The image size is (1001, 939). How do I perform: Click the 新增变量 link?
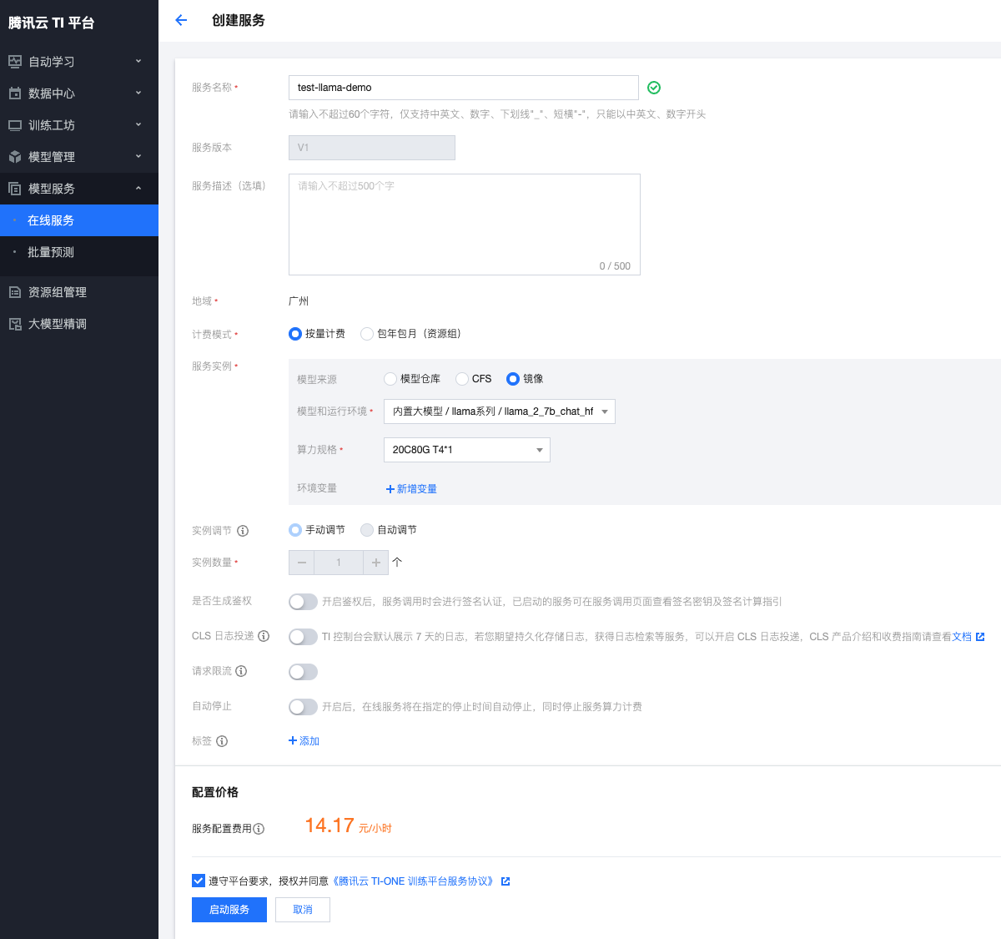point(411,489)
